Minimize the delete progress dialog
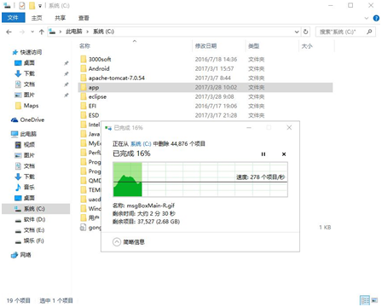Image resolution: width=382 pixels, height=307 pixels. [x=249, y=128]
